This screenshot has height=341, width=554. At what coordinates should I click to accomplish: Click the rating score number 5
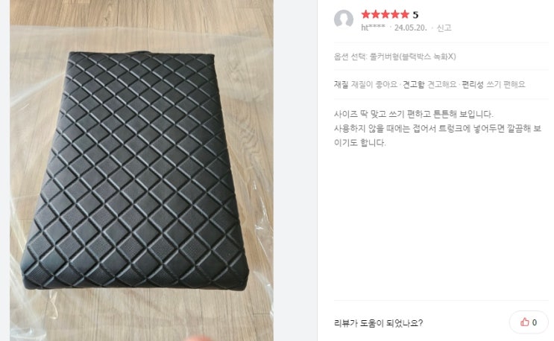click(x=415, y=15)
